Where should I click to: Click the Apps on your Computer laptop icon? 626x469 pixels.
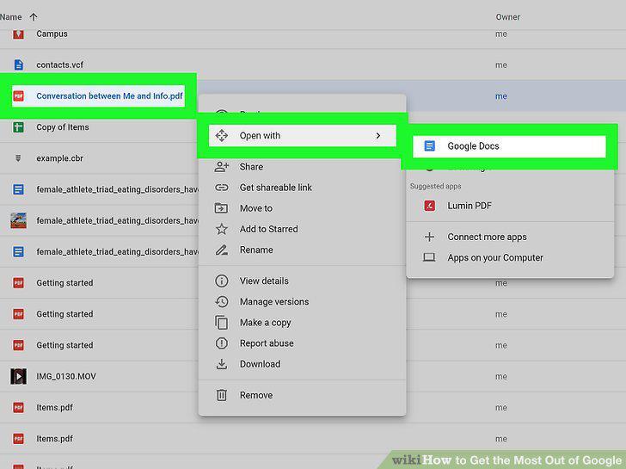coord(429,257)
